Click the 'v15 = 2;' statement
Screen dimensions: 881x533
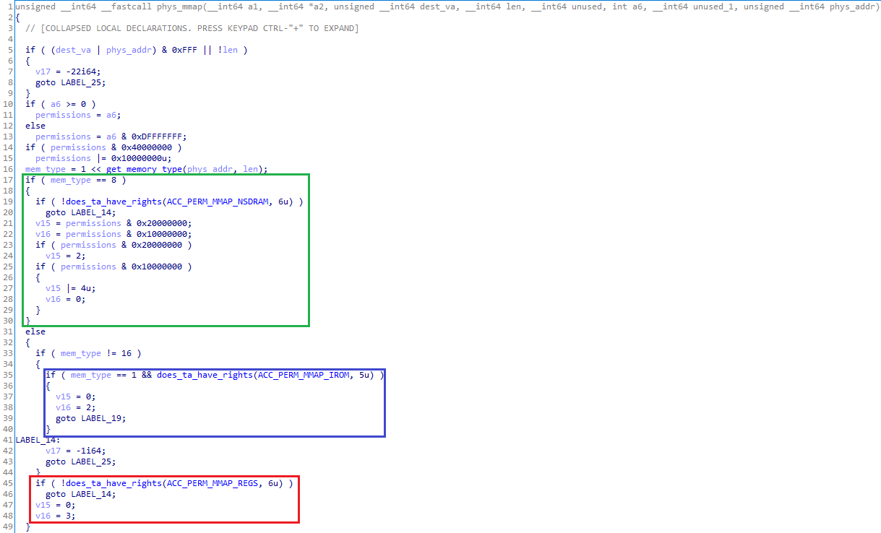(66, 256)
